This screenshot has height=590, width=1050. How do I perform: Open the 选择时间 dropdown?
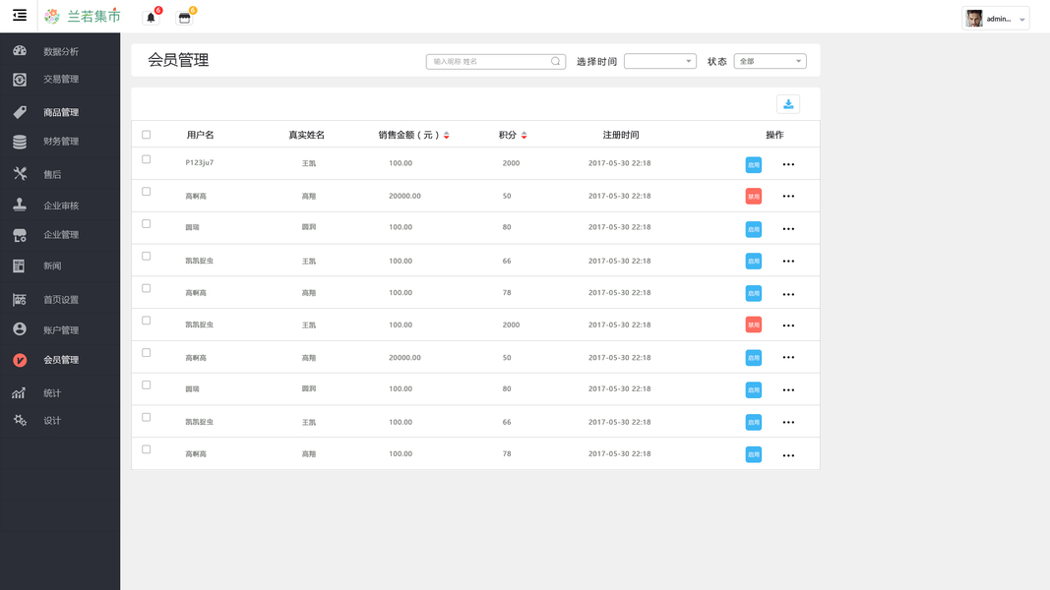[x=659, y=62]
